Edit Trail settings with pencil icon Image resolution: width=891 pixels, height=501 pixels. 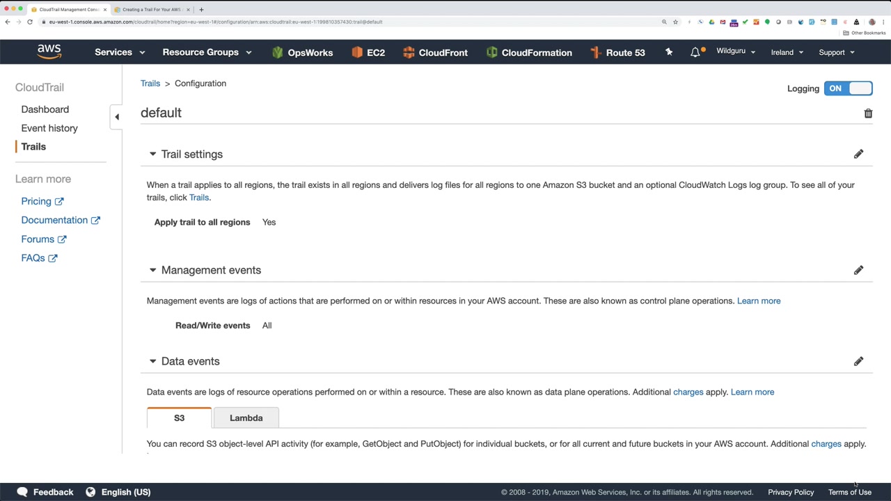click(x=858, y=154)
